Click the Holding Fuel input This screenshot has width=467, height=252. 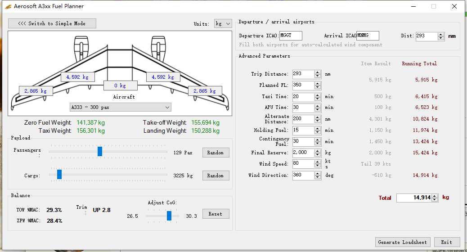click(x=303, y=130)
